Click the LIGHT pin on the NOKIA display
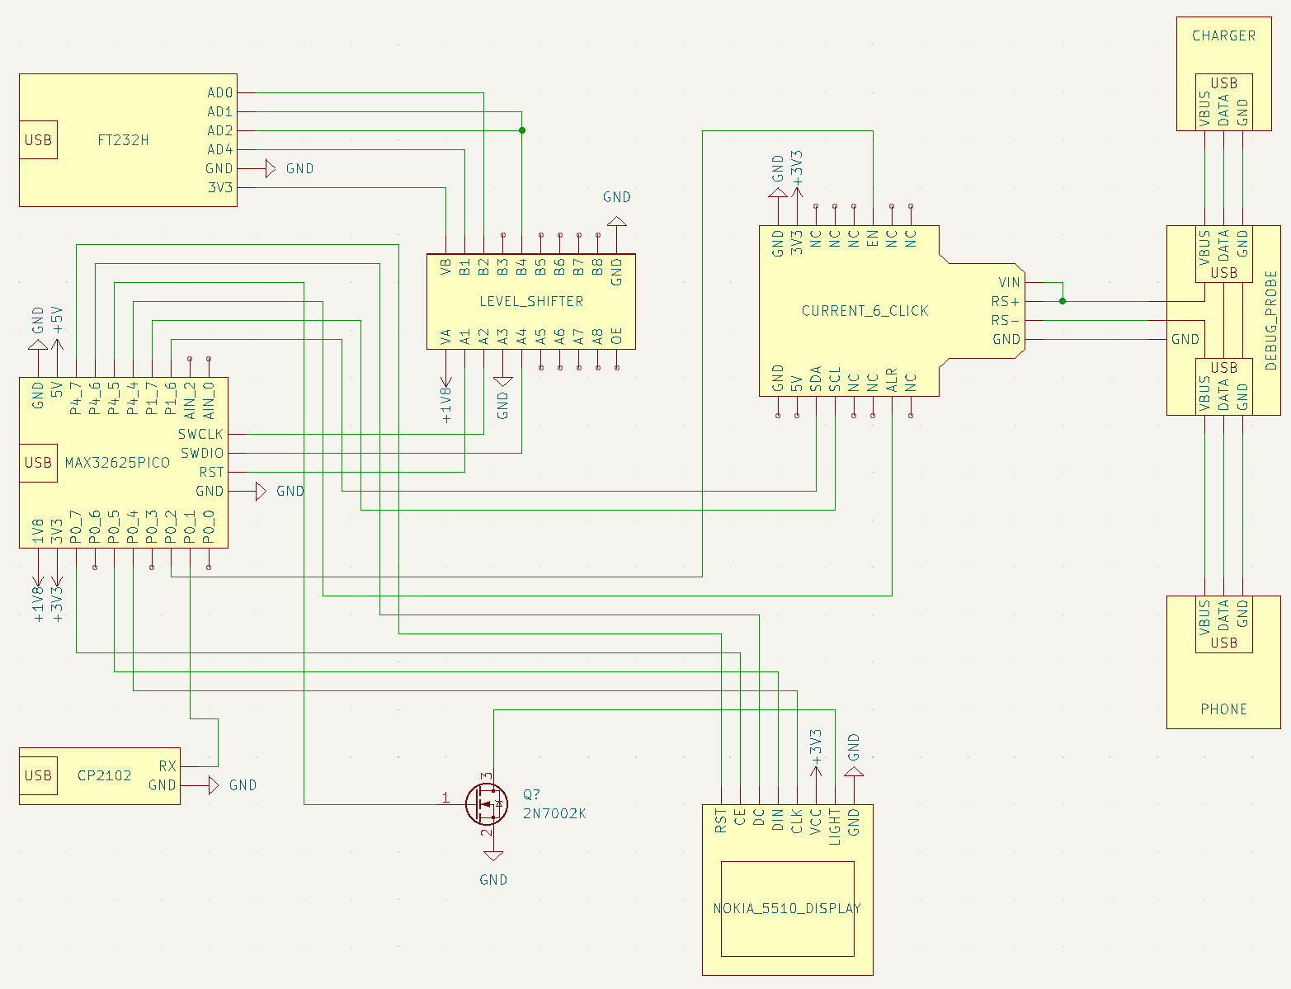1291x989 pixels. coord(835,827)
